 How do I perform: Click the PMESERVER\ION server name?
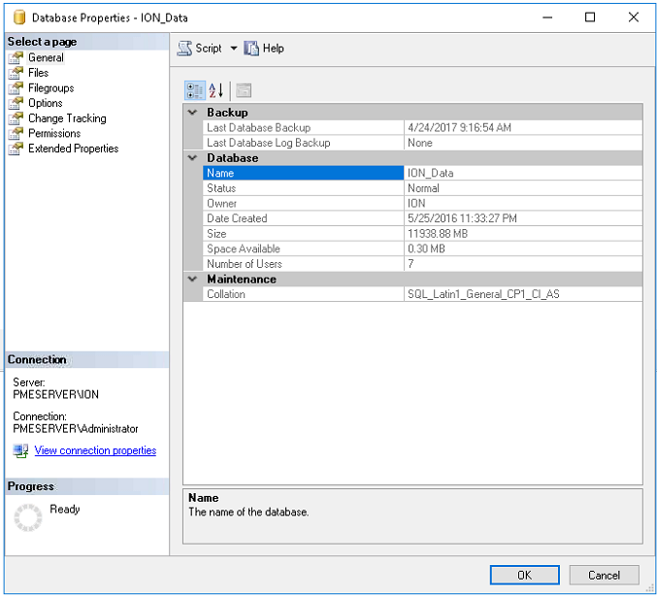pos(55,394)
